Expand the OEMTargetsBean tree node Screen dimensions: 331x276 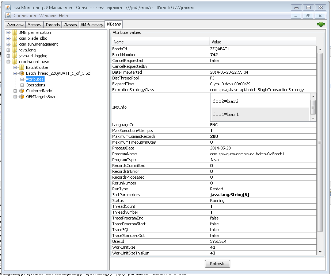point(15,97)
